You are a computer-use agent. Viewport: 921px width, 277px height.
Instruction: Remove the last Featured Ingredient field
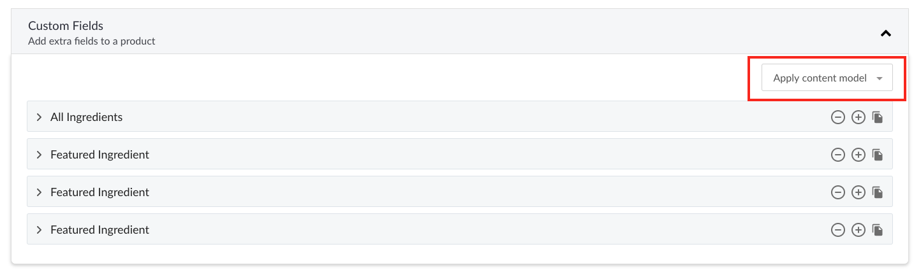(x=838, y=230)
